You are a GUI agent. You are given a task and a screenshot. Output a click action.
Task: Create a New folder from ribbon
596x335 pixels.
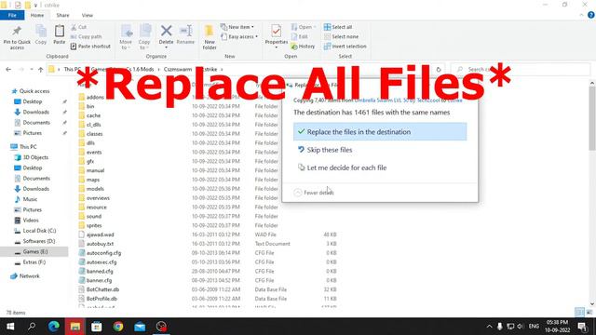[x=210, y=37]
